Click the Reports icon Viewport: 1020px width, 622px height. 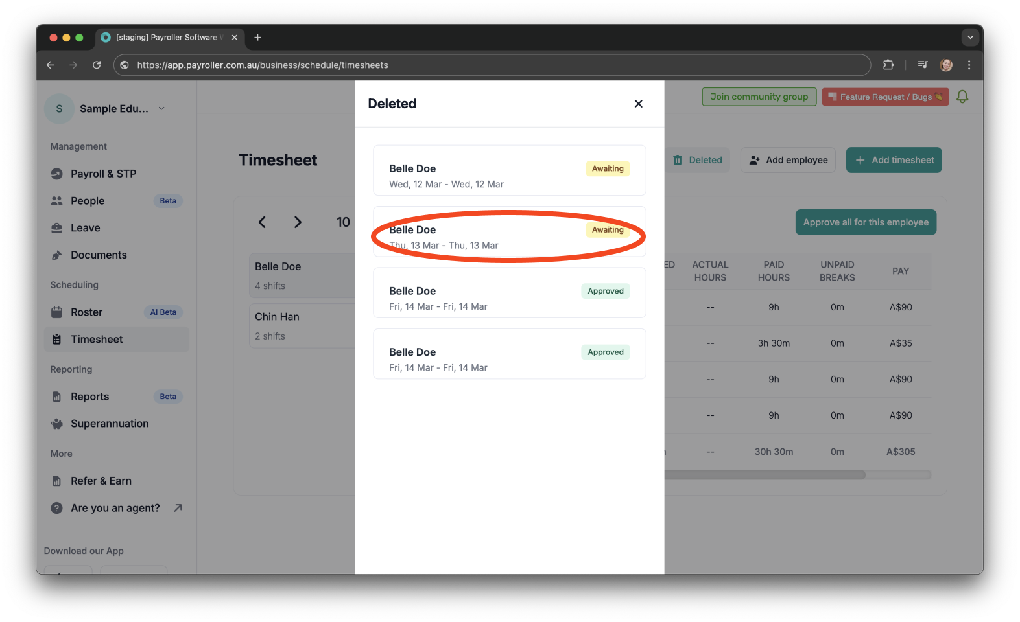(57, 397)
